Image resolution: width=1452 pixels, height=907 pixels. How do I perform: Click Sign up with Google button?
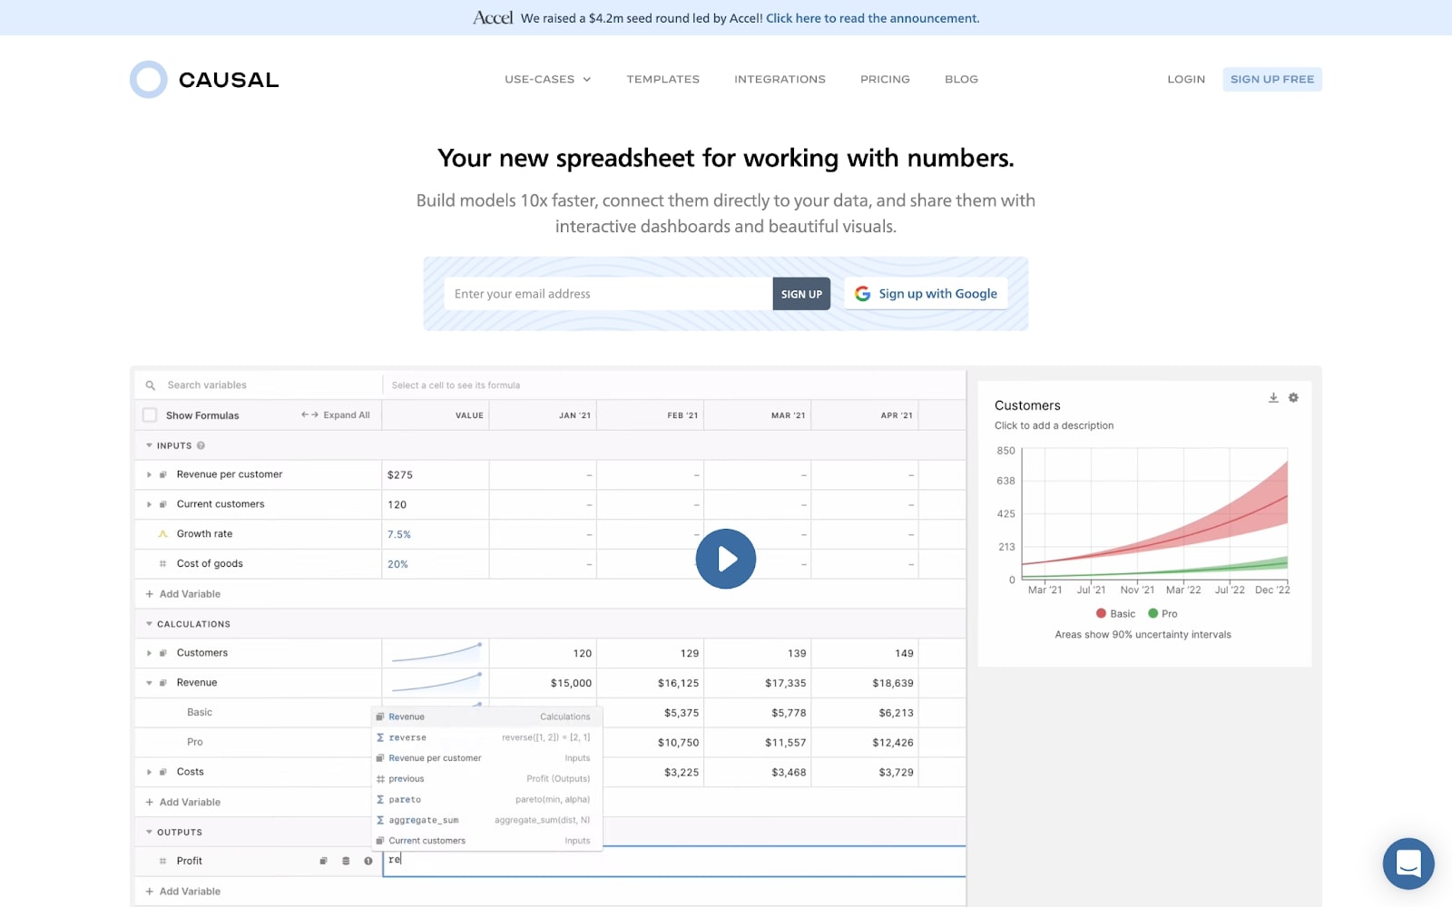(x=926, y=294)
